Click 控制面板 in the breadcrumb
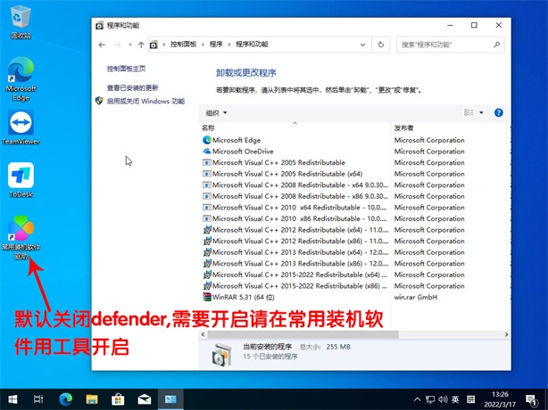Viewport: 548px width, 410px height. pyautogui.click(x=183, y=45)
